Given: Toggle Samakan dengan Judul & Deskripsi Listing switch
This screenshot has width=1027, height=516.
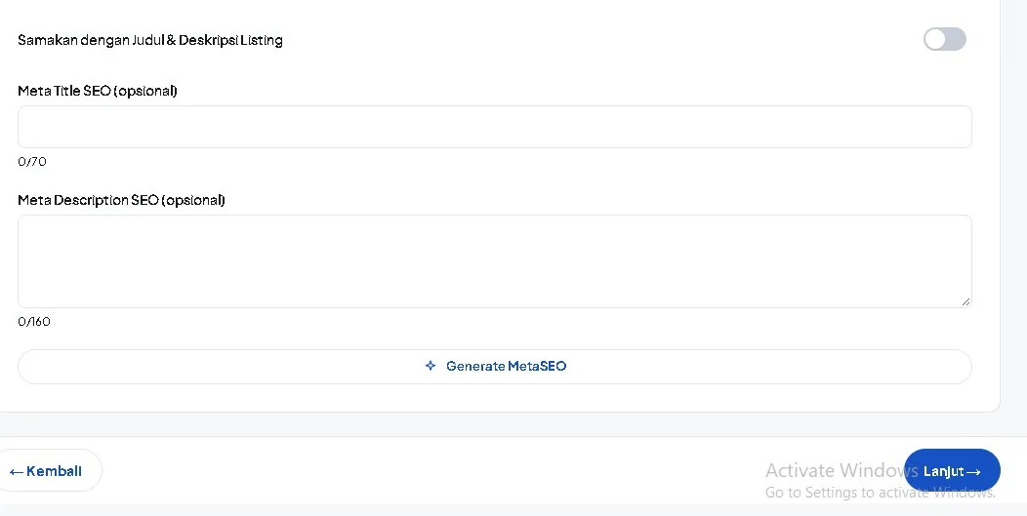Looking at the screenshot, I should (944, 39).
